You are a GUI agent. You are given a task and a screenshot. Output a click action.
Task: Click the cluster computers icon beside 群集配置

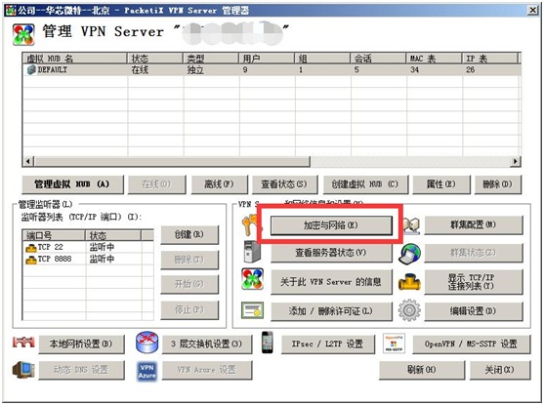tap(411, 225)
